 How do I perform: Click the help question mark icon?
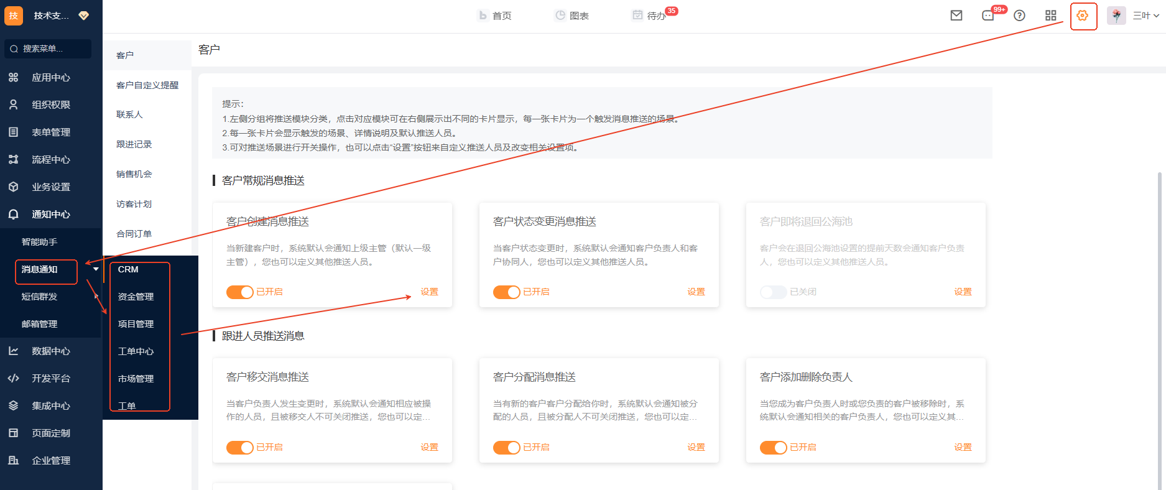point(1019,16)
